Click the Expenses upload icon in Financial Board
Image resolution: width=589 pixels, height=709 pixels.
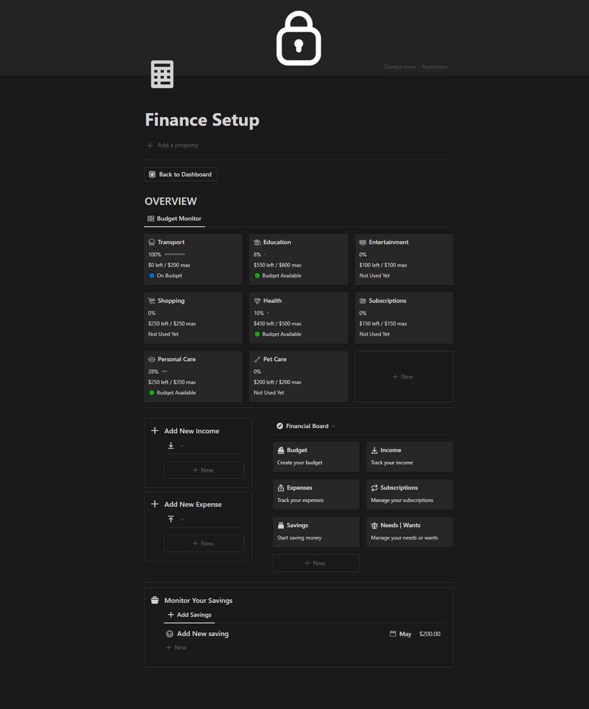pos(281,488)
